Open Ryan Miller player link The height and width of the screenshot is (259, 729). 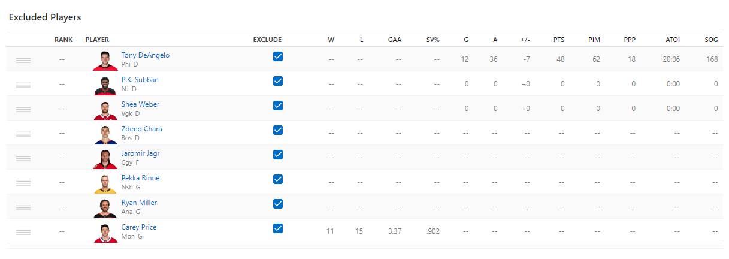click(139, 203)
